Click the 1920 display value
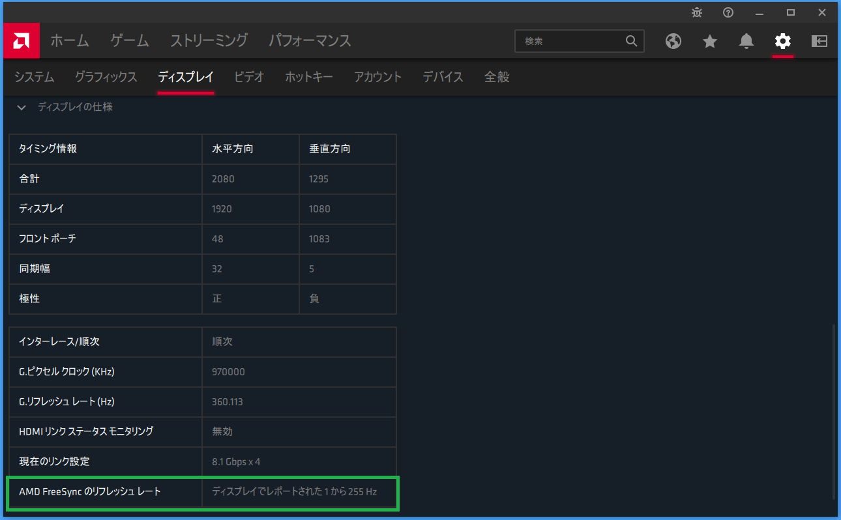841x520 pixels. pyautogui.click(x=222, y=209)
